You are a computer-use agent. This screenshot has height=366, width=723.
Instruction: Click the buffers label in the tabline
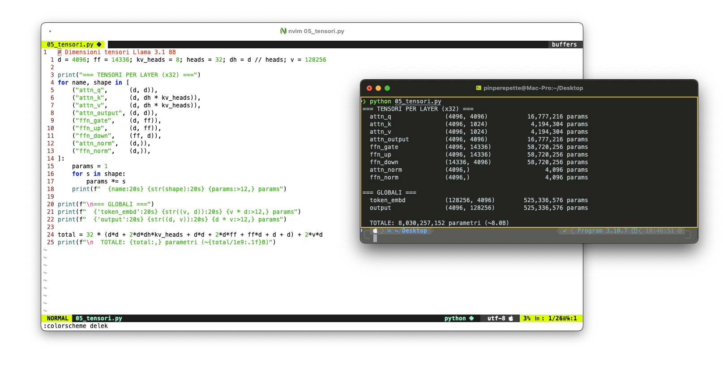(x=564, y=44)
